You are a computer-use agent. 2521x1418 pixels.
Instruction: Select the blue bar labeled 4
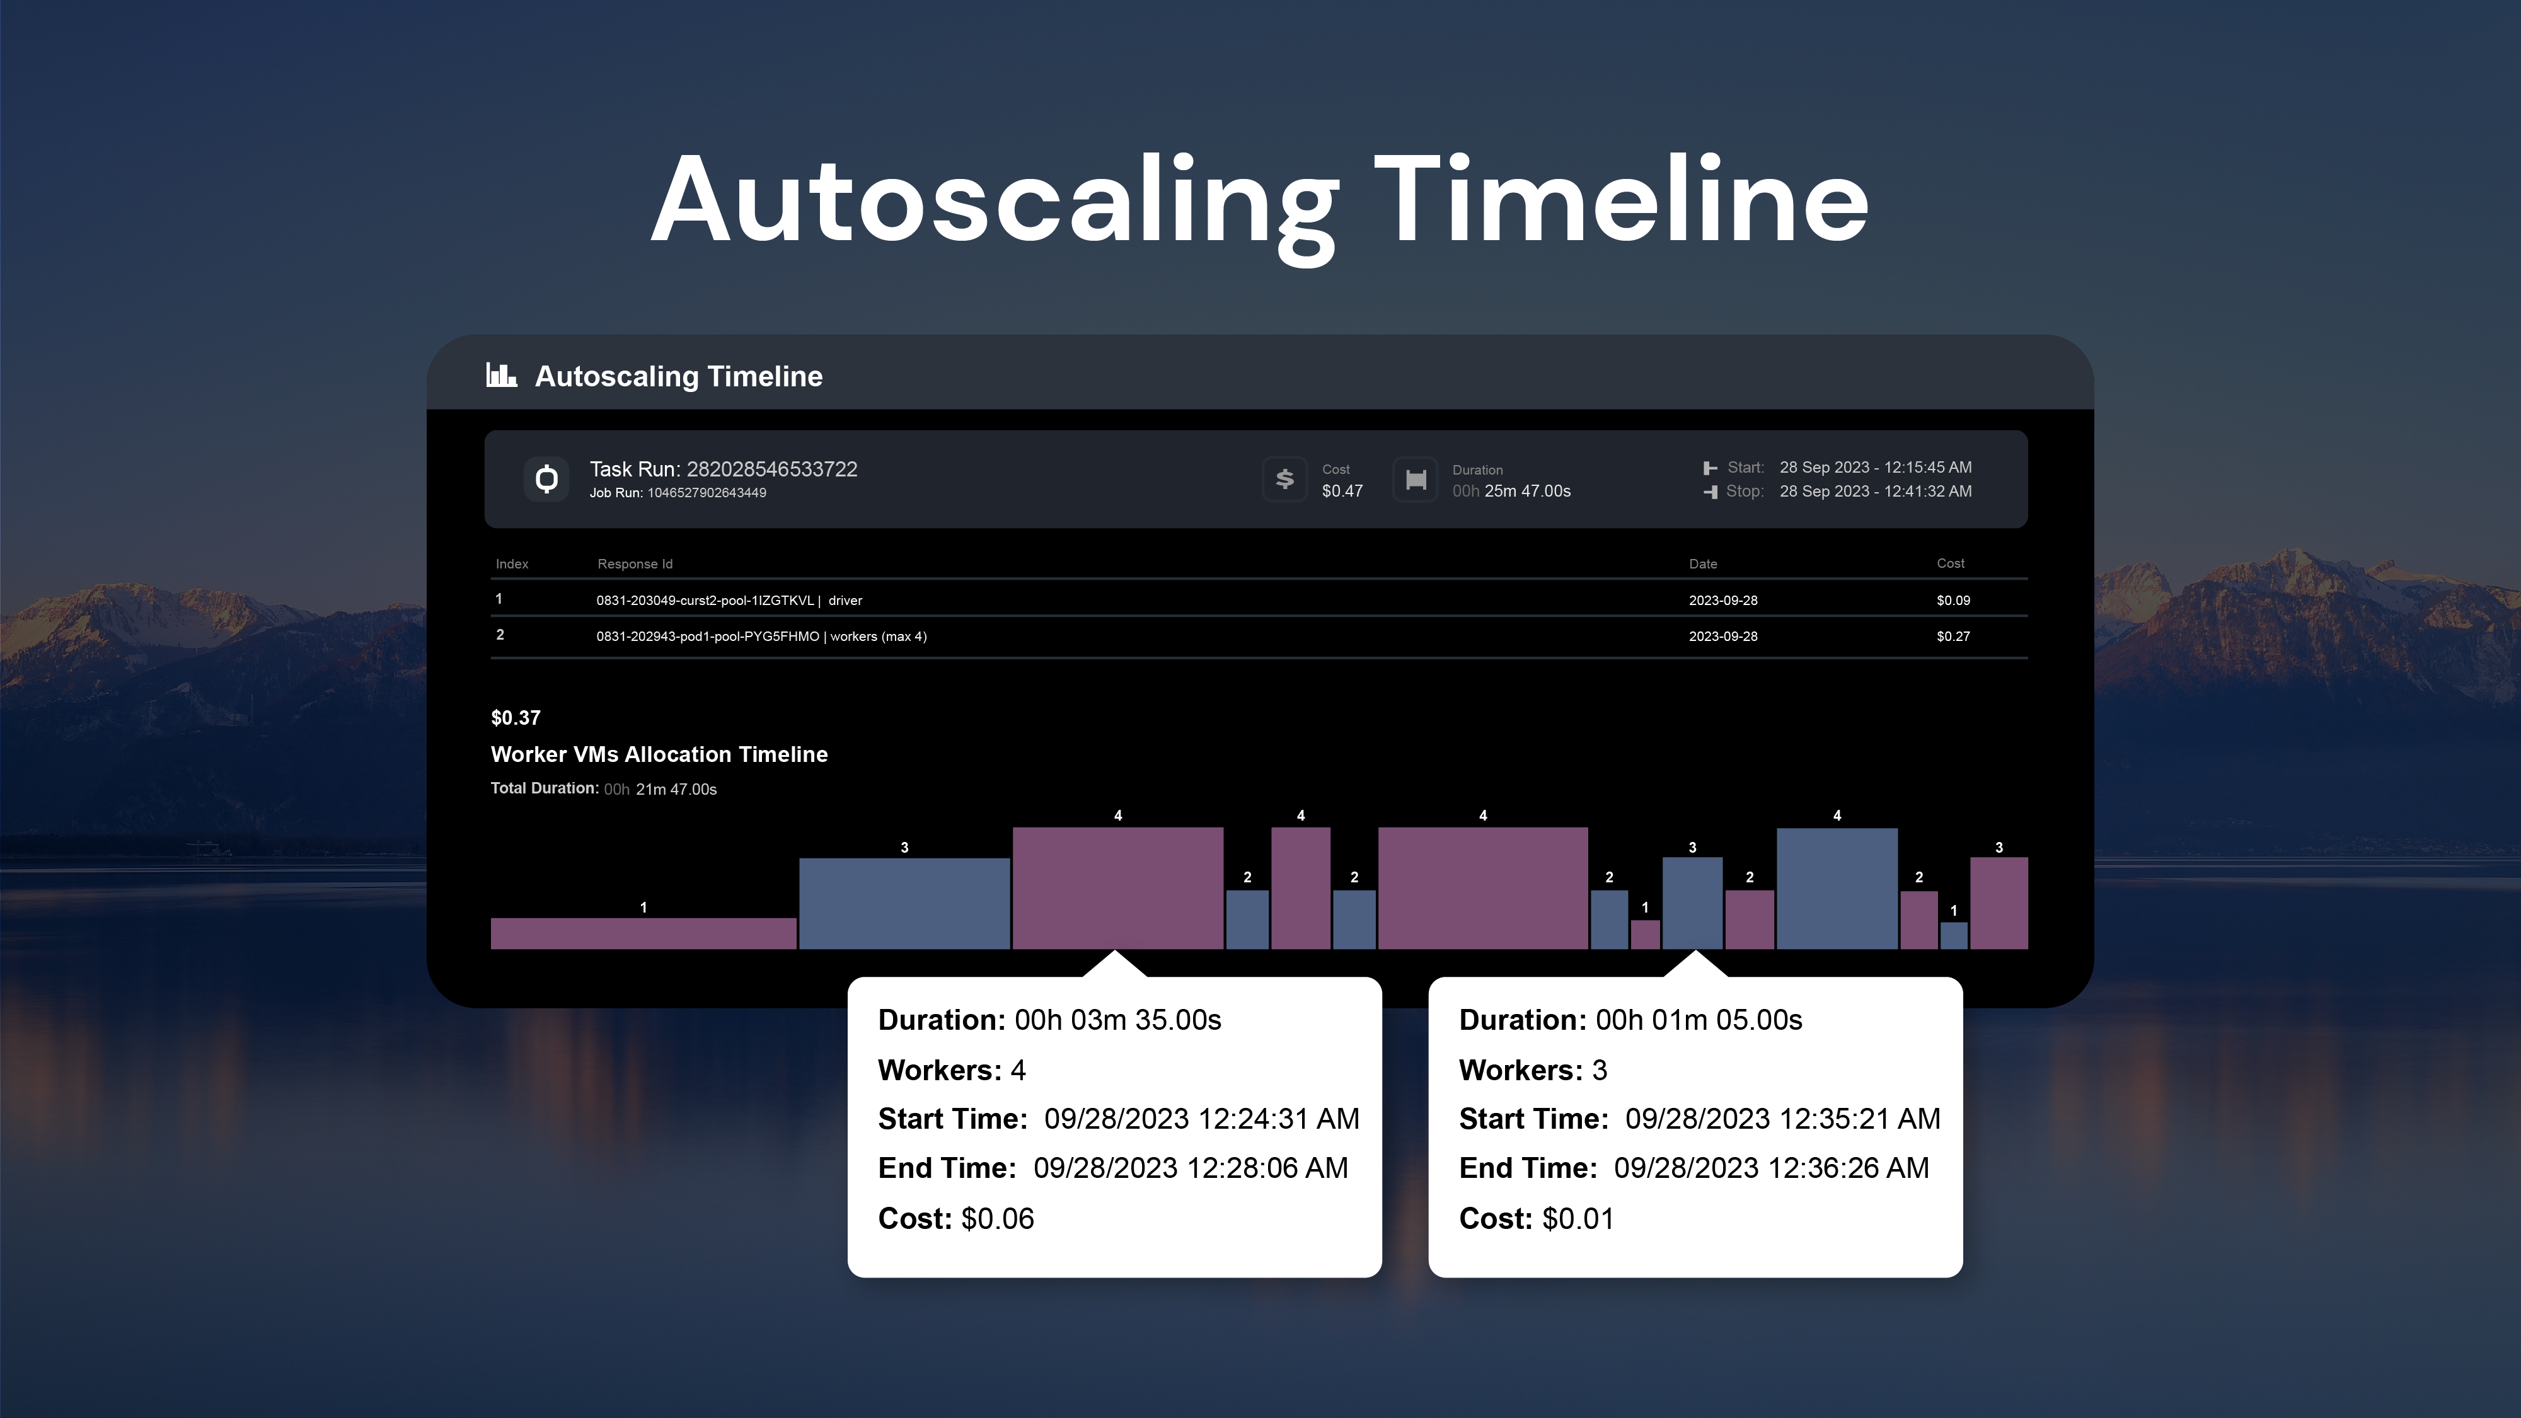pos(1837,889)
